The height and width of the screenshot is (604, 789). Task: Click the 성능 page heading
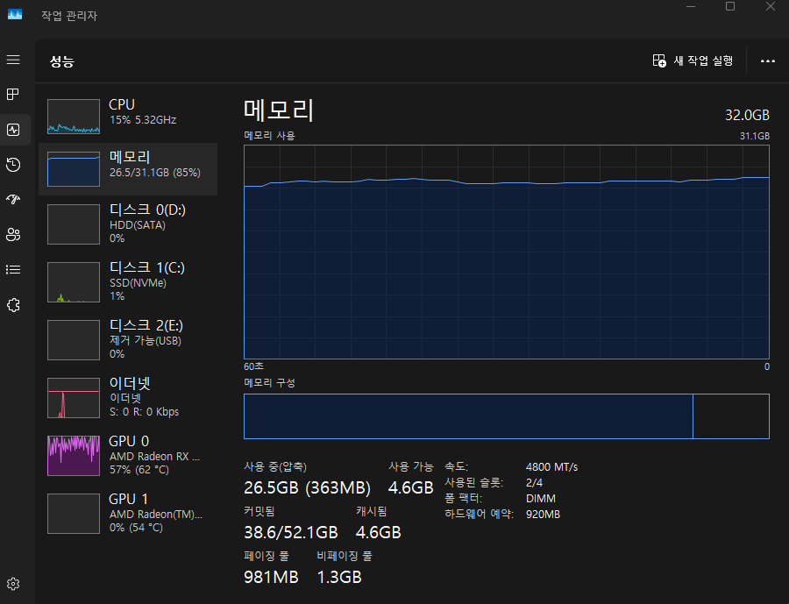click(x=62, y=61)
